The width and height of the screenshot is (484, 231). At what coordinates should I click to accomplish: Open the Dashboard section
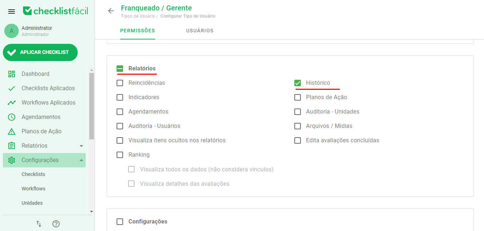coord(11,74)
